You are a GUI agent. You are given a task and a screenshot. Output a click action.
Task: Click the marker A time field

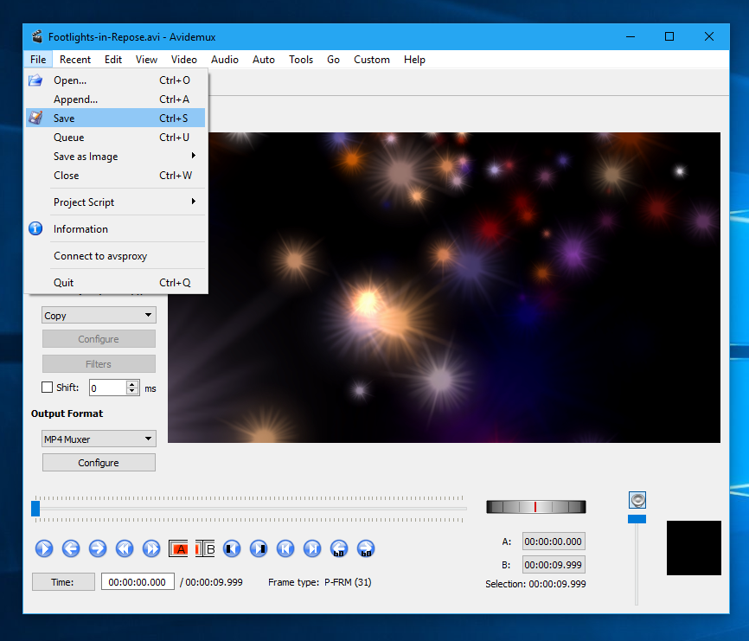tap(554, 542)
